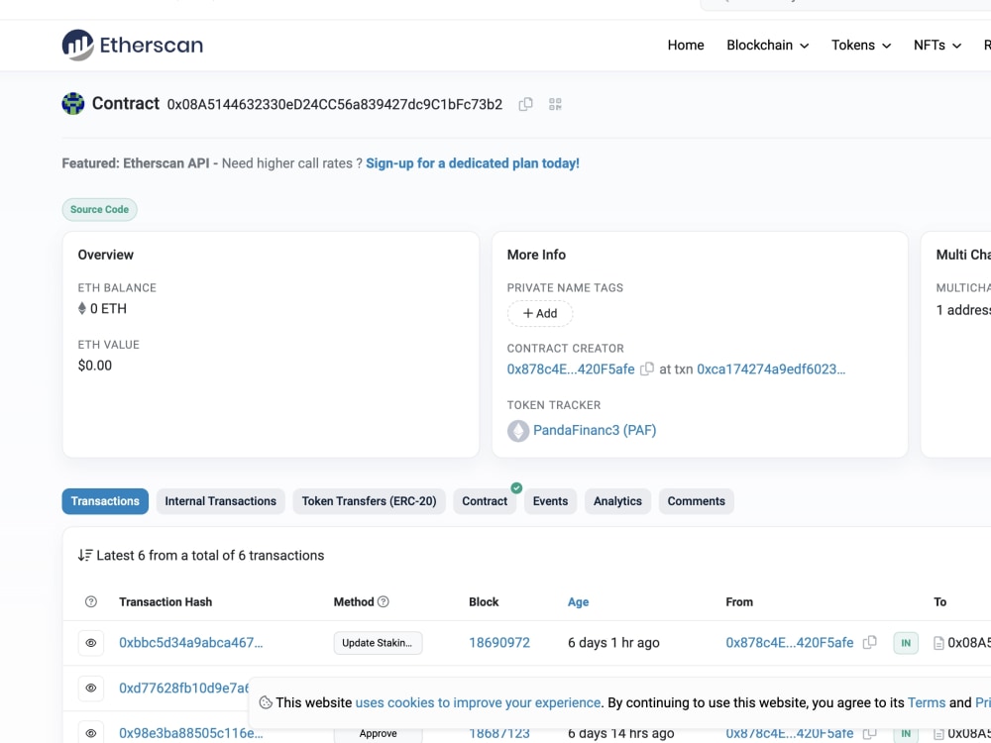Open the verified Contract tab
Image resolution: width=991 pixels, height=743 pixels.
pyautogui.click(x=485, y=501)
